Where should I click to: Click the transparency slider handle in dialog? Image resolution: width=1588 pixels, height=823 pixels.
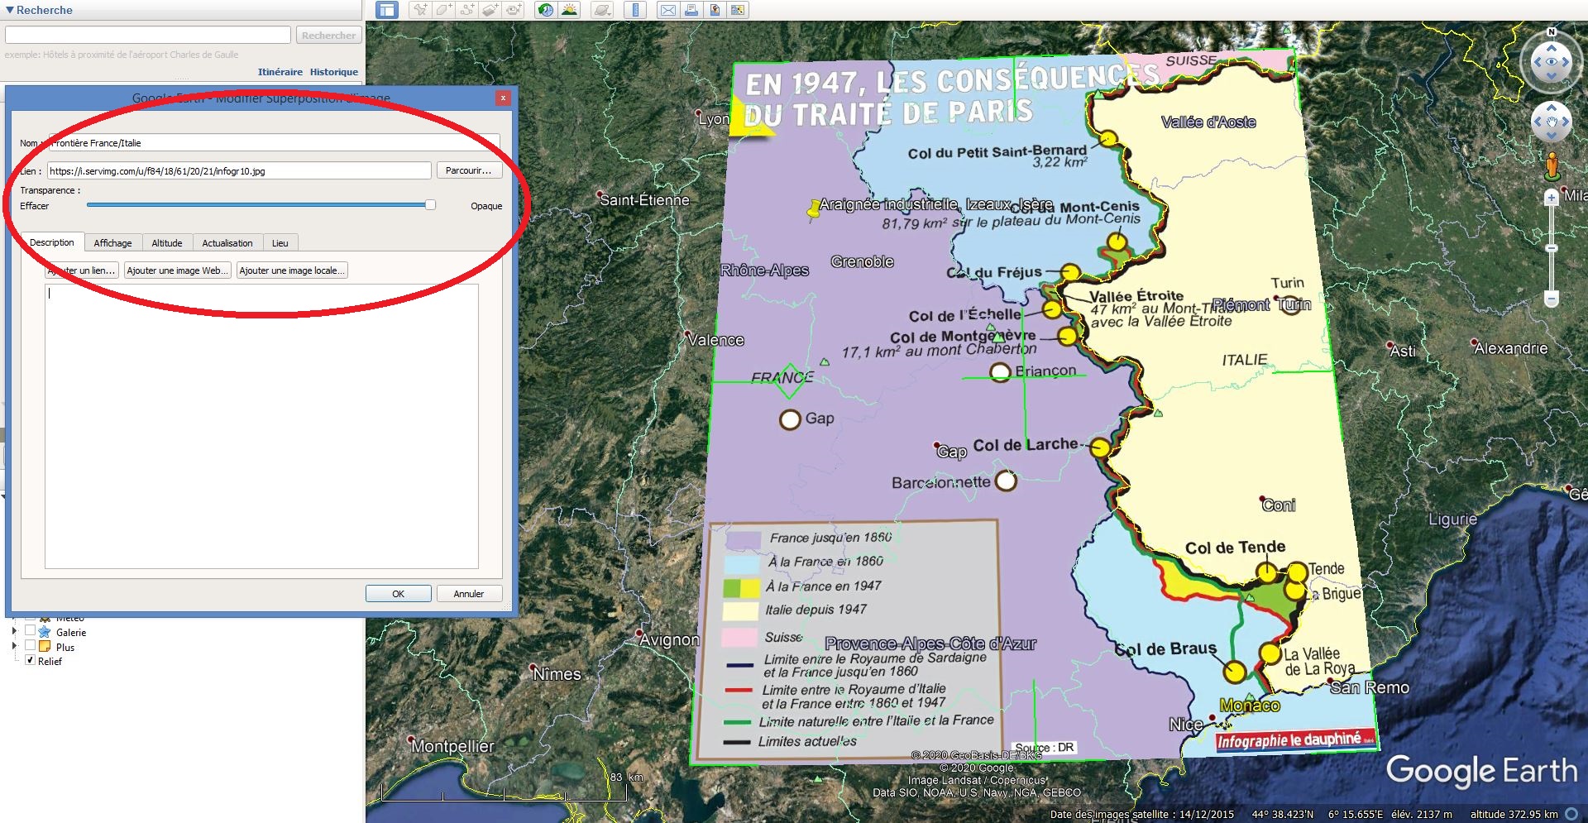[430, 205]
